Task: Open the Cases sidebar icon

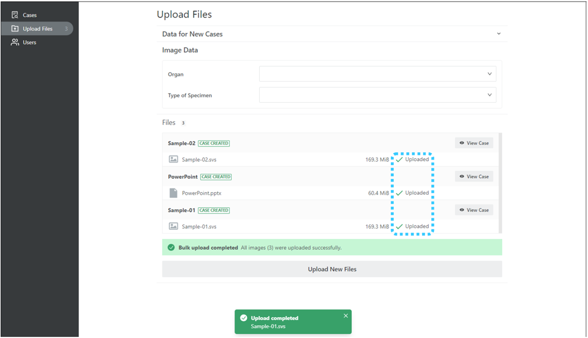Action: pos(15,15)
